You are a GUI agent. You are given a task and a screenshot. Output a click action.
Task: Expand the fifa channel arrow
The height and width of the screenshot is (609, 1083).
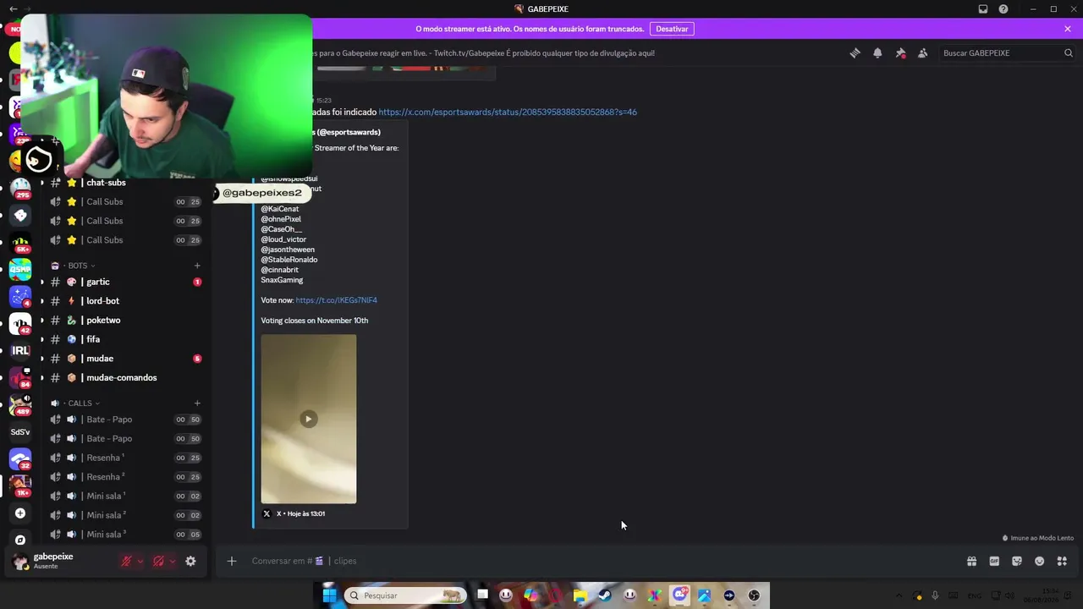click(42, 339)
